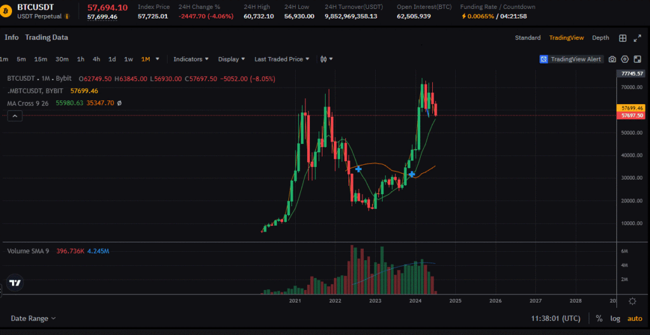Click USDT Perpetual info icon
Image resolution: width=650 pixels, height=335 pixels.
click(x=67, y=16)
